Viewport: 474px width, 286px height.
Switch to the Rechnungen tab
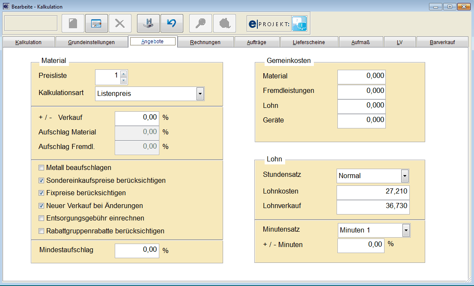pos(206,42)
